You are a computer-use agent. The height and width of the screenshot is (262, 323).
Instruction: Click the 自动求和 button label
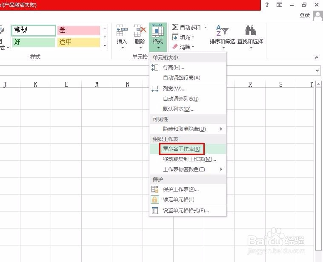click(x=190, y=27)
